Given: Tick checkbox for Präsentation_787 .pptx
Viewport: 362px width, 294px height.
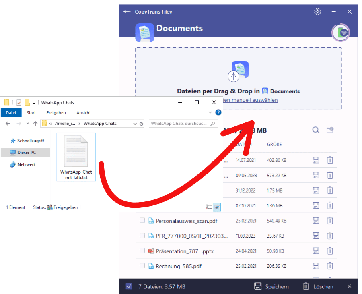Looking at the screenshot, I should (x=142, y=251).
